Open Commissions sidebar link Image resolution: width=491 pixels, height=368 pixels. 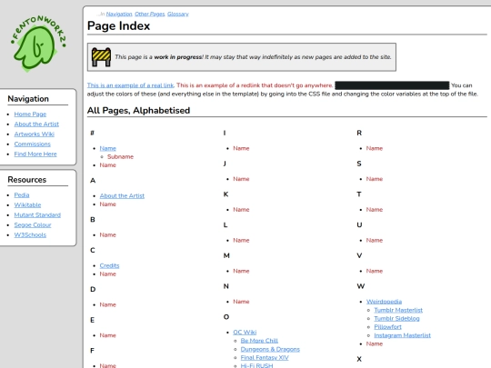tap(32, 144)
